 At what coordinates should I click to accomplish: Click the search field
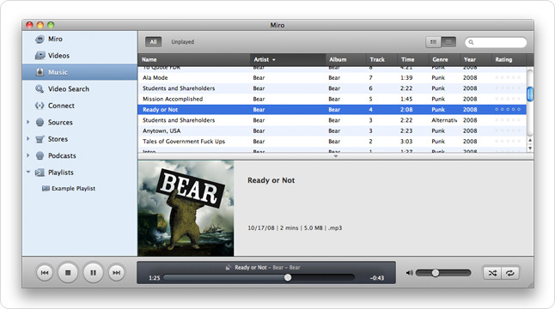pos(496,42)
